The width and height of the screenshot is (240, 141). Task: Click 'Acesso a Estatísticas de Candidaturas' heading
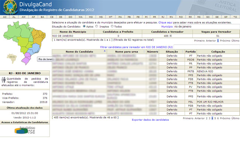[x=25, y=122]
